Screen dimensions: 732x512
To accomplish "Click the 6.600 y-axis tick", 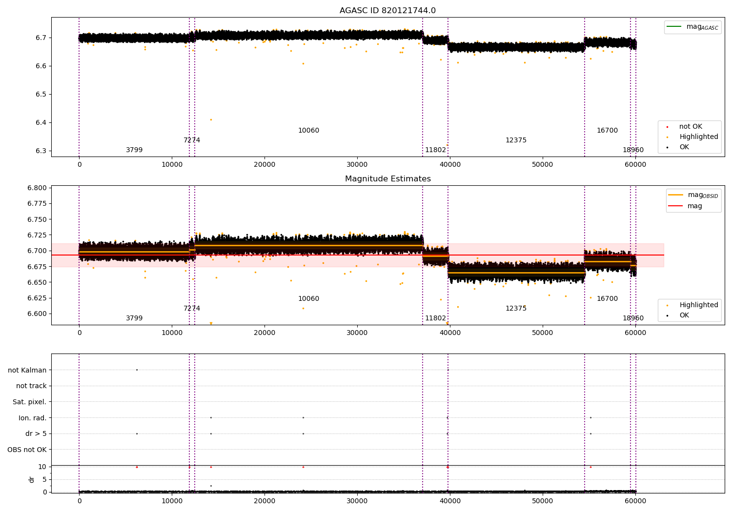I will [x=37, y=314].
